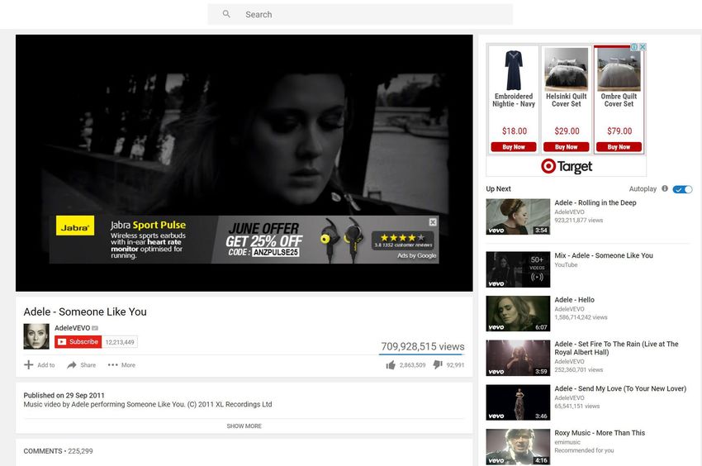Image resolution: width=702 pixels, height=466 pixels.
Task: Click the Add to plus icon
Action: (x=29, y=364)
